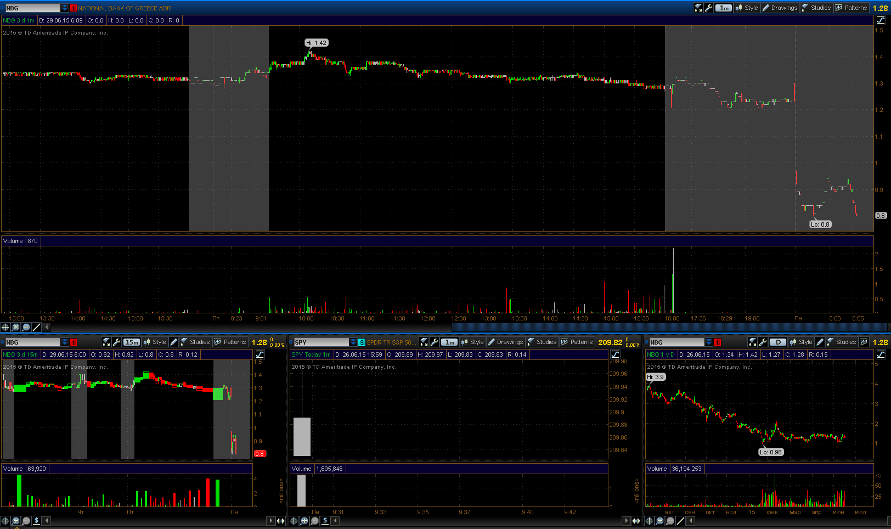The height and width of the screenshot is (529, 891).
Task: Open Studies on NBG daily chart
Action: click(x=842, y=342)
